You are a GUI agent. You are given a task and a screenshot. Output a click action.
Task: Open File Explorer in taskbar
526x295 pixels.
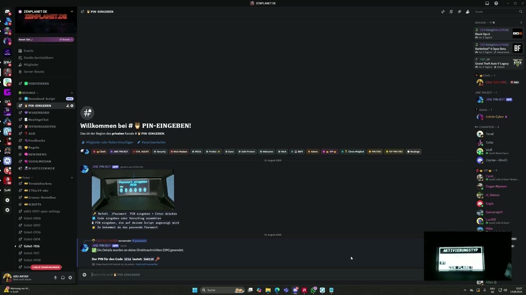pyautogui.click(x=268, y=290)
